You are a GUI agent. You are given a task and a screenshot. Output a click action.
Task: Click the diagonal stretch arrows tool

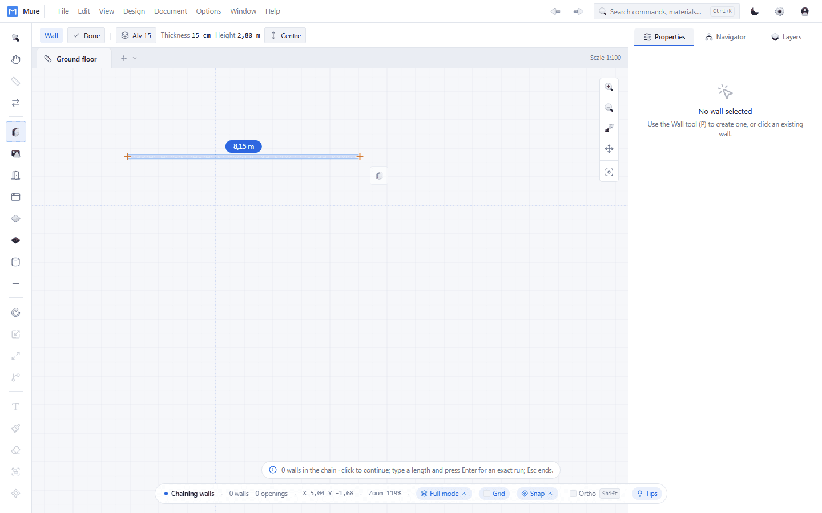(16, 356)
